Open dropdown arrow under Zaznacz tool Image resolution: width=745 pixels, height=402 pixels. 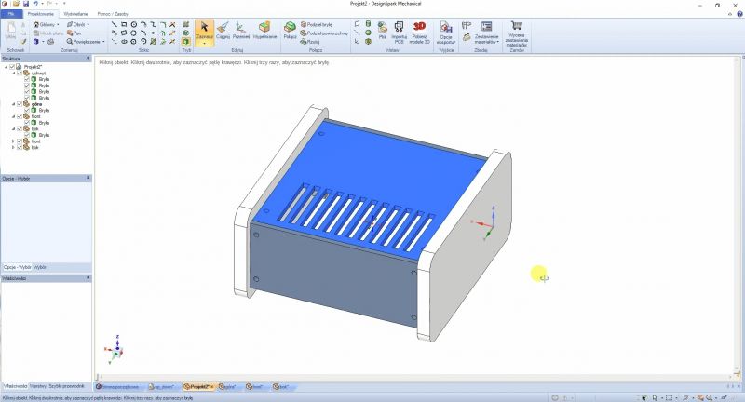[x=204, y=43]
